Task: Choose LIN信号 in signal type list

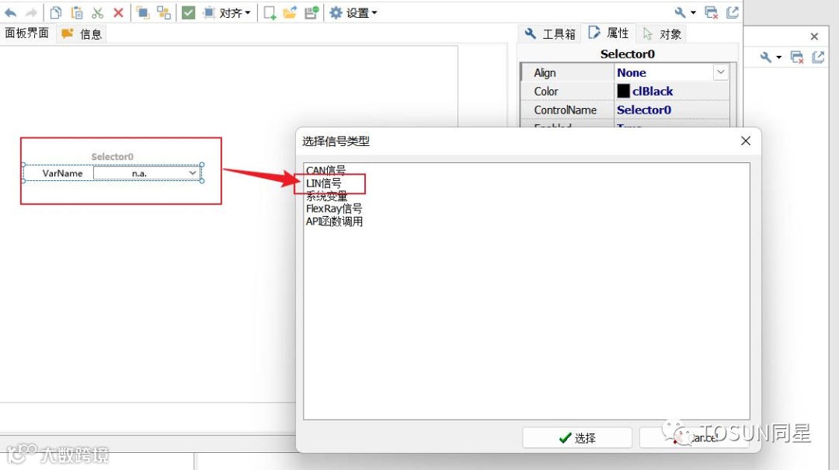Action: tap(323, 183)
